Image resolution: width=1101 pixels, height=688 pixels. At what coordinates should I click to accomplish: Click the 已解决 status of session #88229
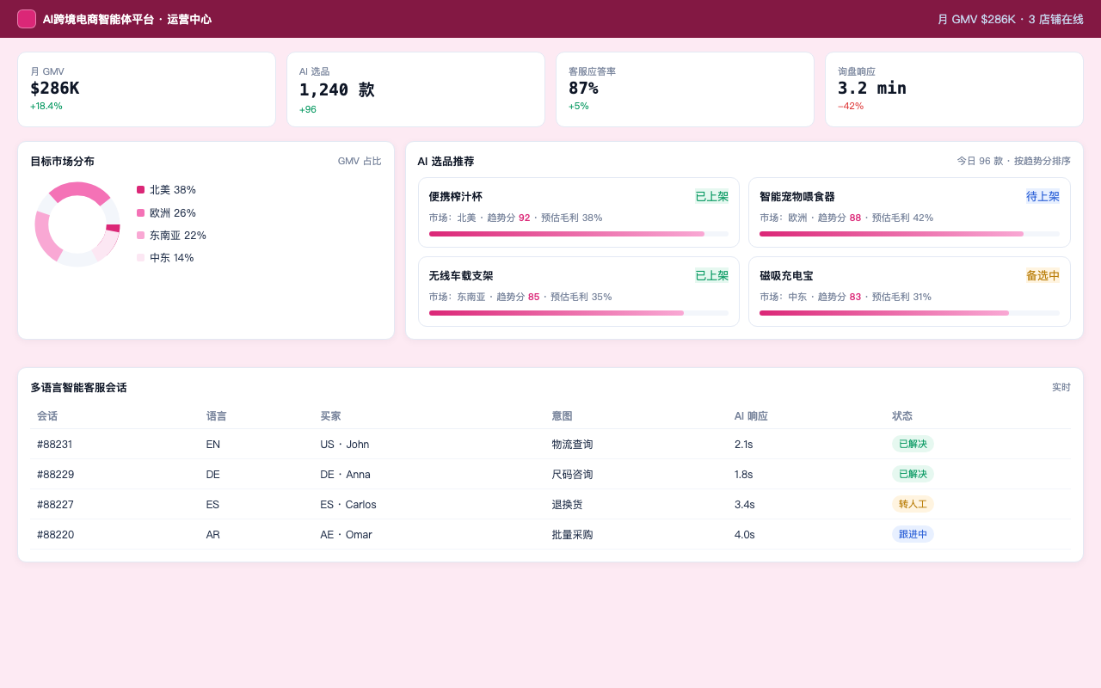click(x=913, y=474)
